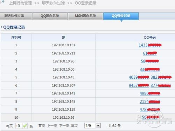Viewport: 175px width, 131px height.
Task: Select IP cell 192.168.10.56
Action: [64, 118]
